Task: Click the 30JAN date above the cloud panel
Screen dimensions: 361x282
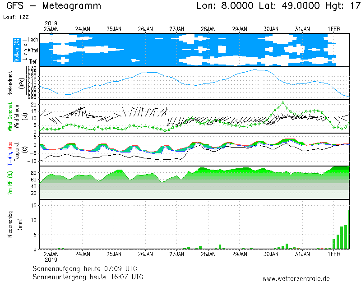Action: pyautogui.click(x=271, y=29)
